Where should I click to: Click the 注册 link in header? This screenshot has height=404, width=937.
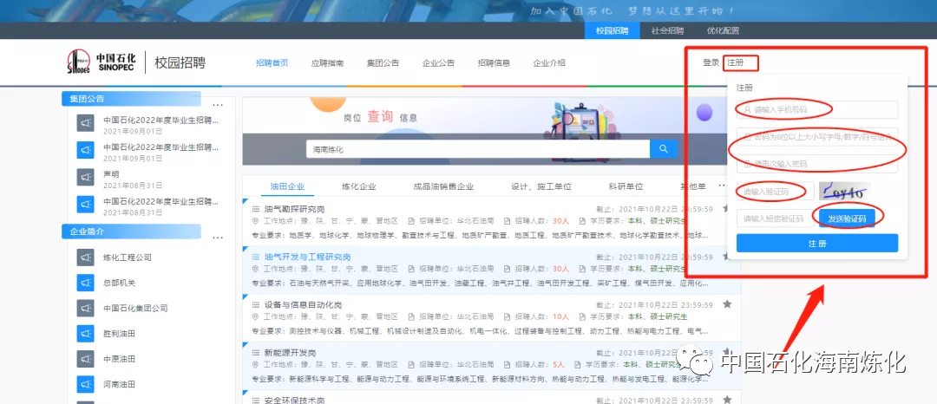(737, 62)
